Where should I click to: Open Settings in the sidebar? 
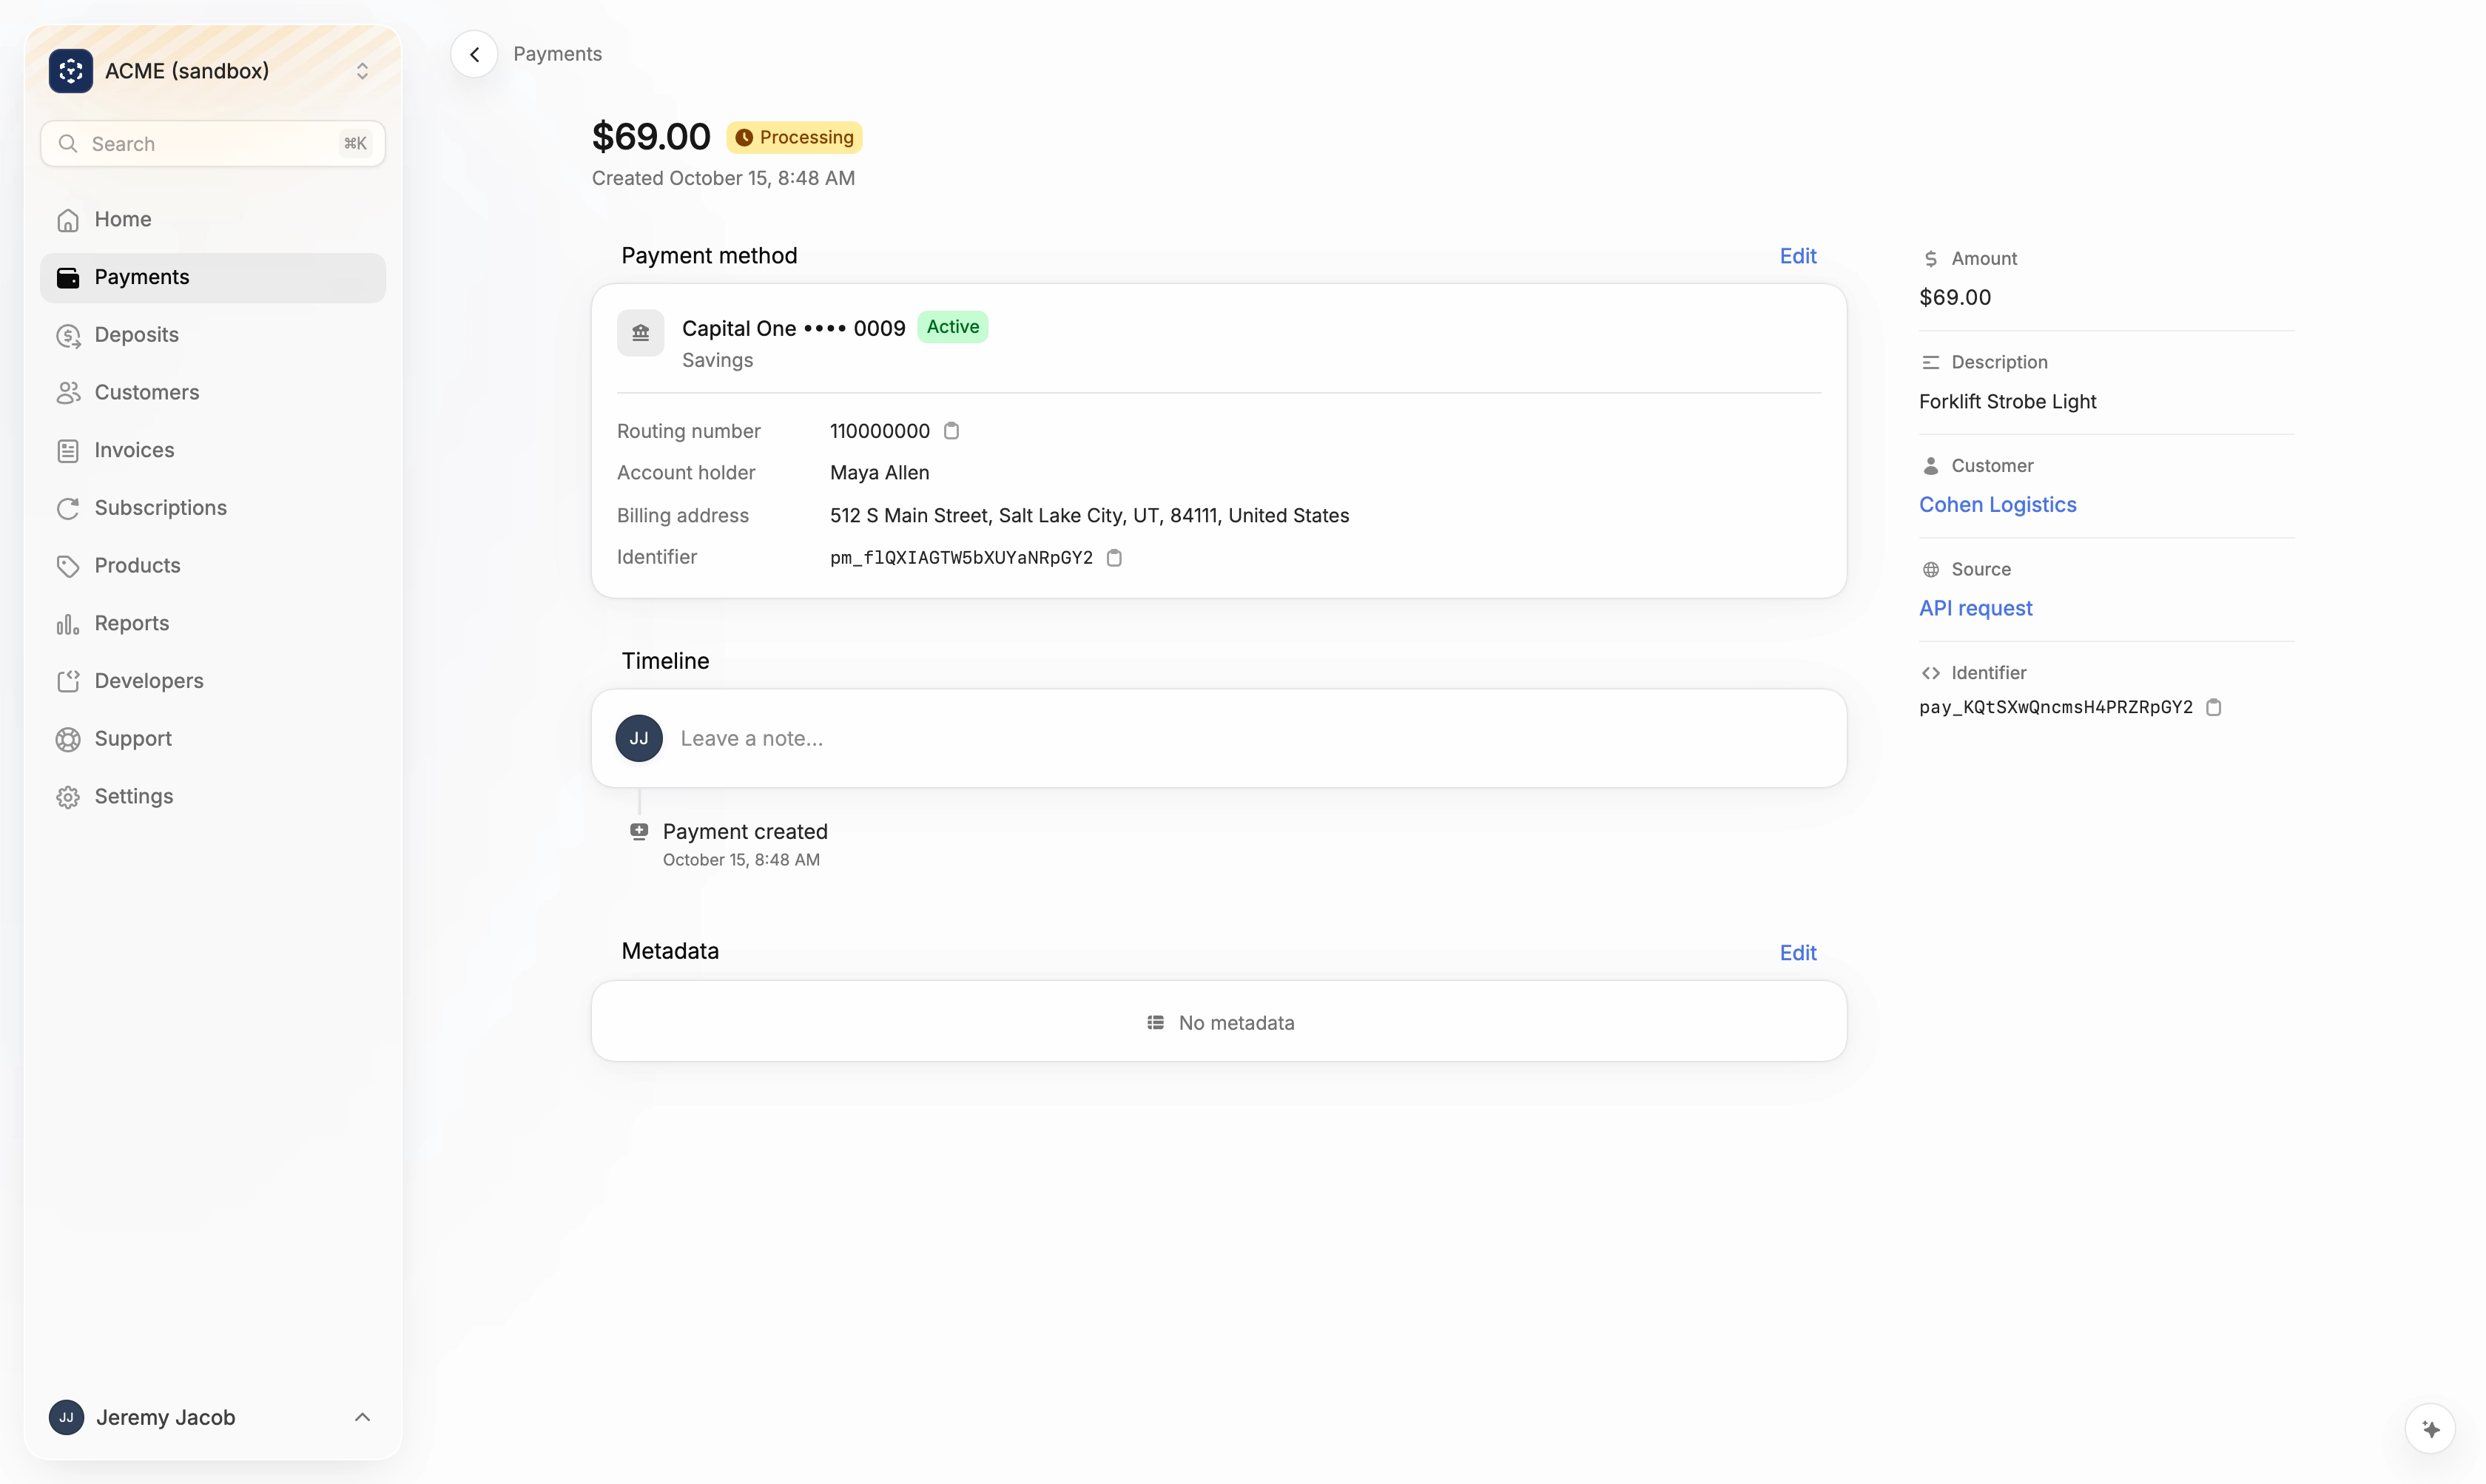[x=213, y=797]
